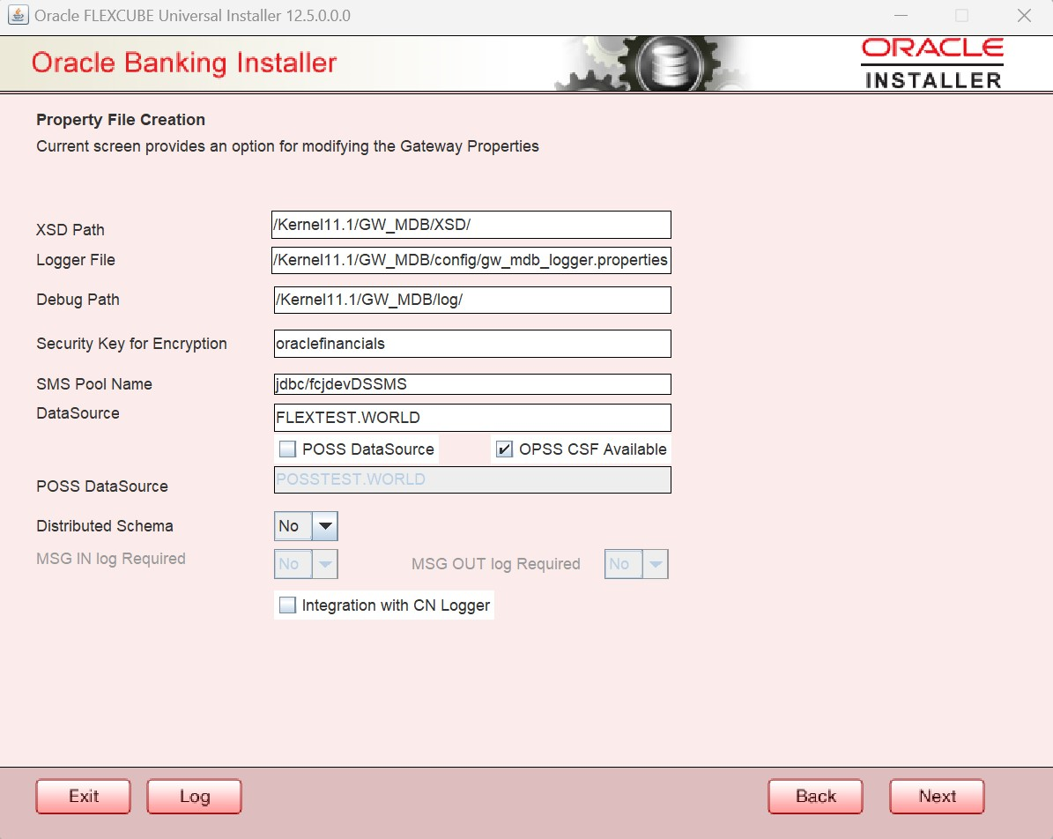The height and width of the screenshot is (839, 1053).
Task: Click Security Key for Encryption field
Action: coord(472,343)
